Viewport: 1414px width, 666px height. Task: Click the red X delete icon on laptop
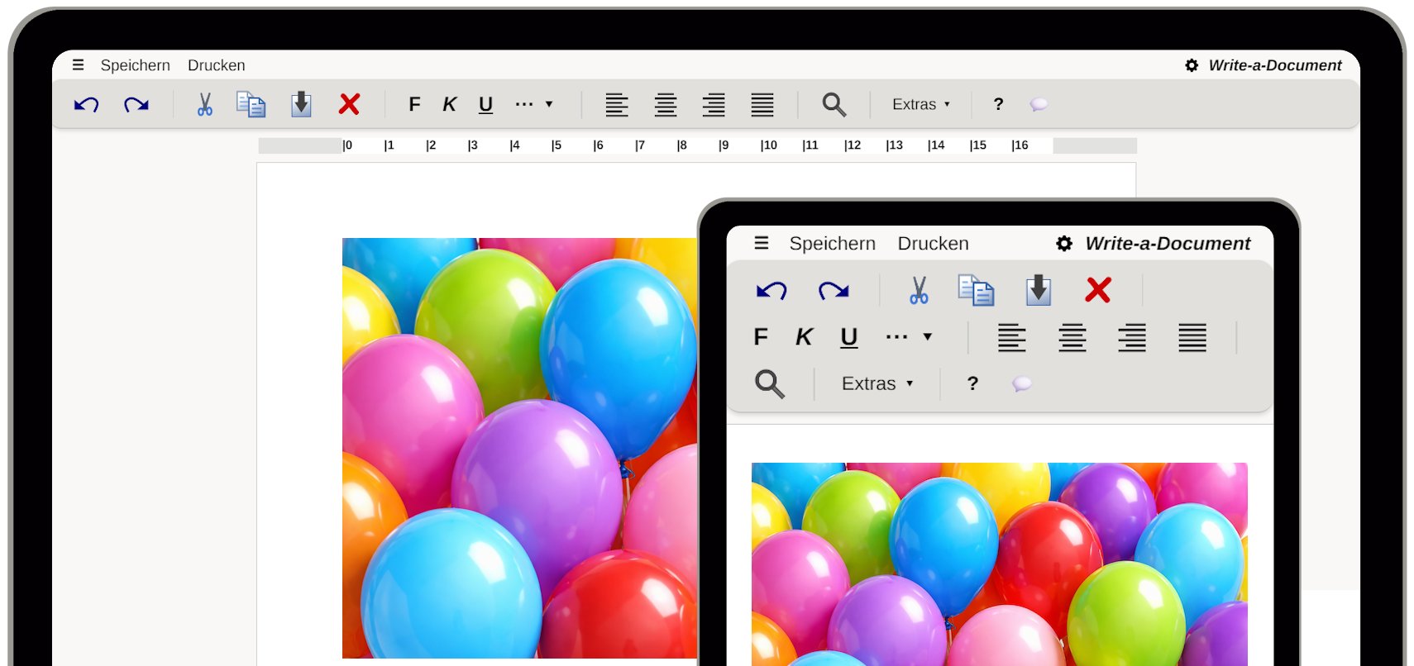click(350, 104)
